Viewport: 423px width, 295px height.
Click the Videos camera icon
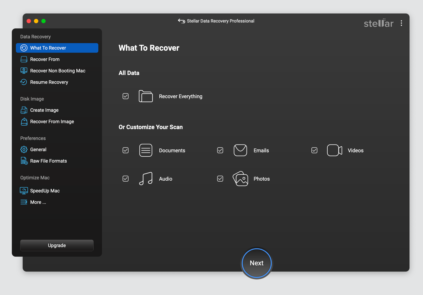(x=334, y=150)
